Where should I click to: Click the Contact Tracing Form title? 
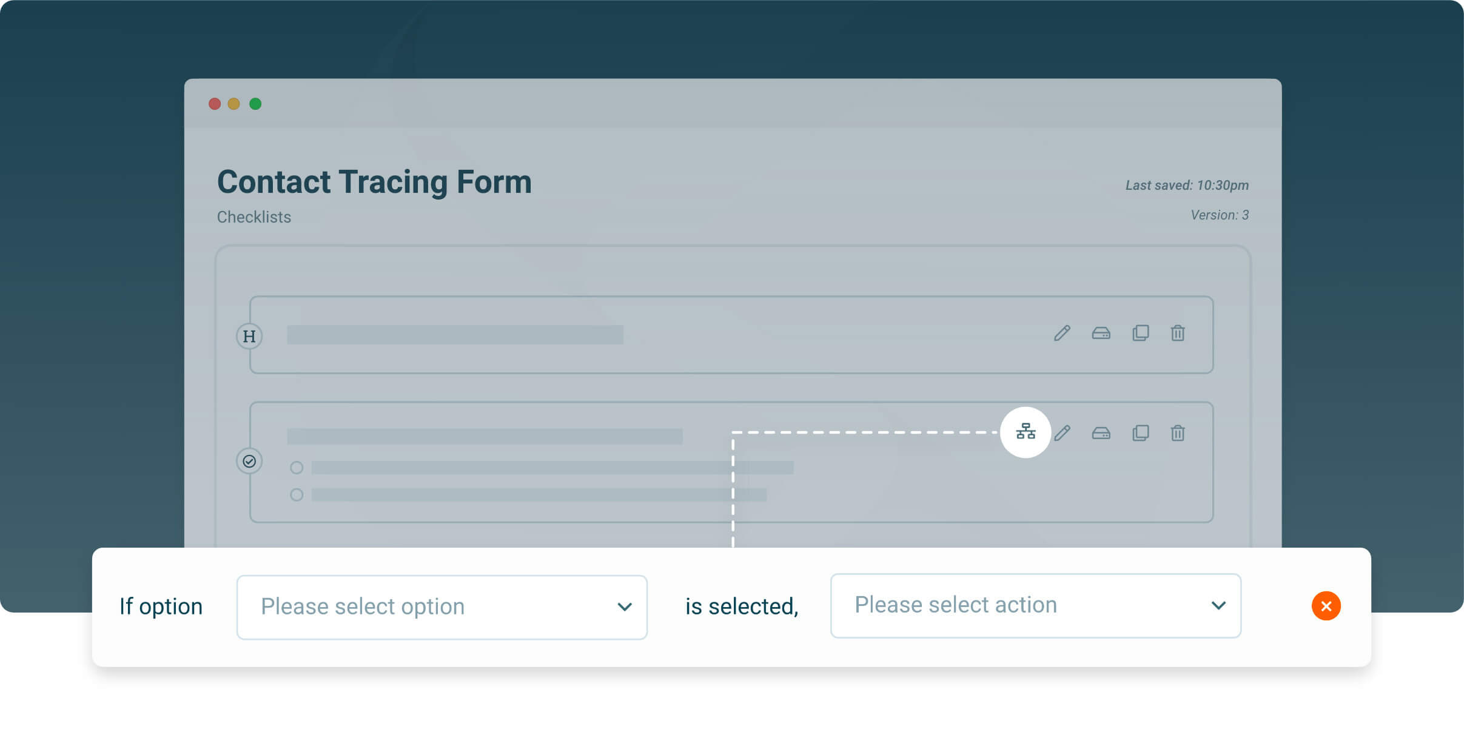[374, 182]
